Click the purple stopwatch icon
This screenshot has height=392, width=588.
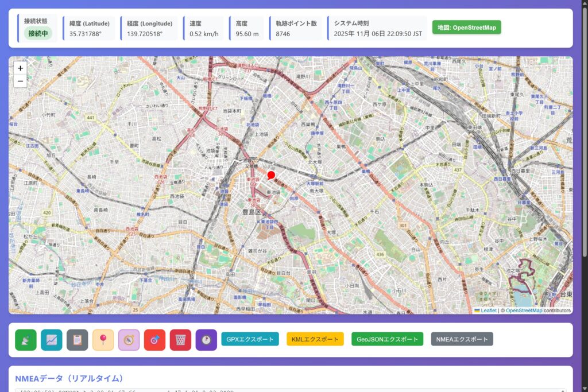206,340
